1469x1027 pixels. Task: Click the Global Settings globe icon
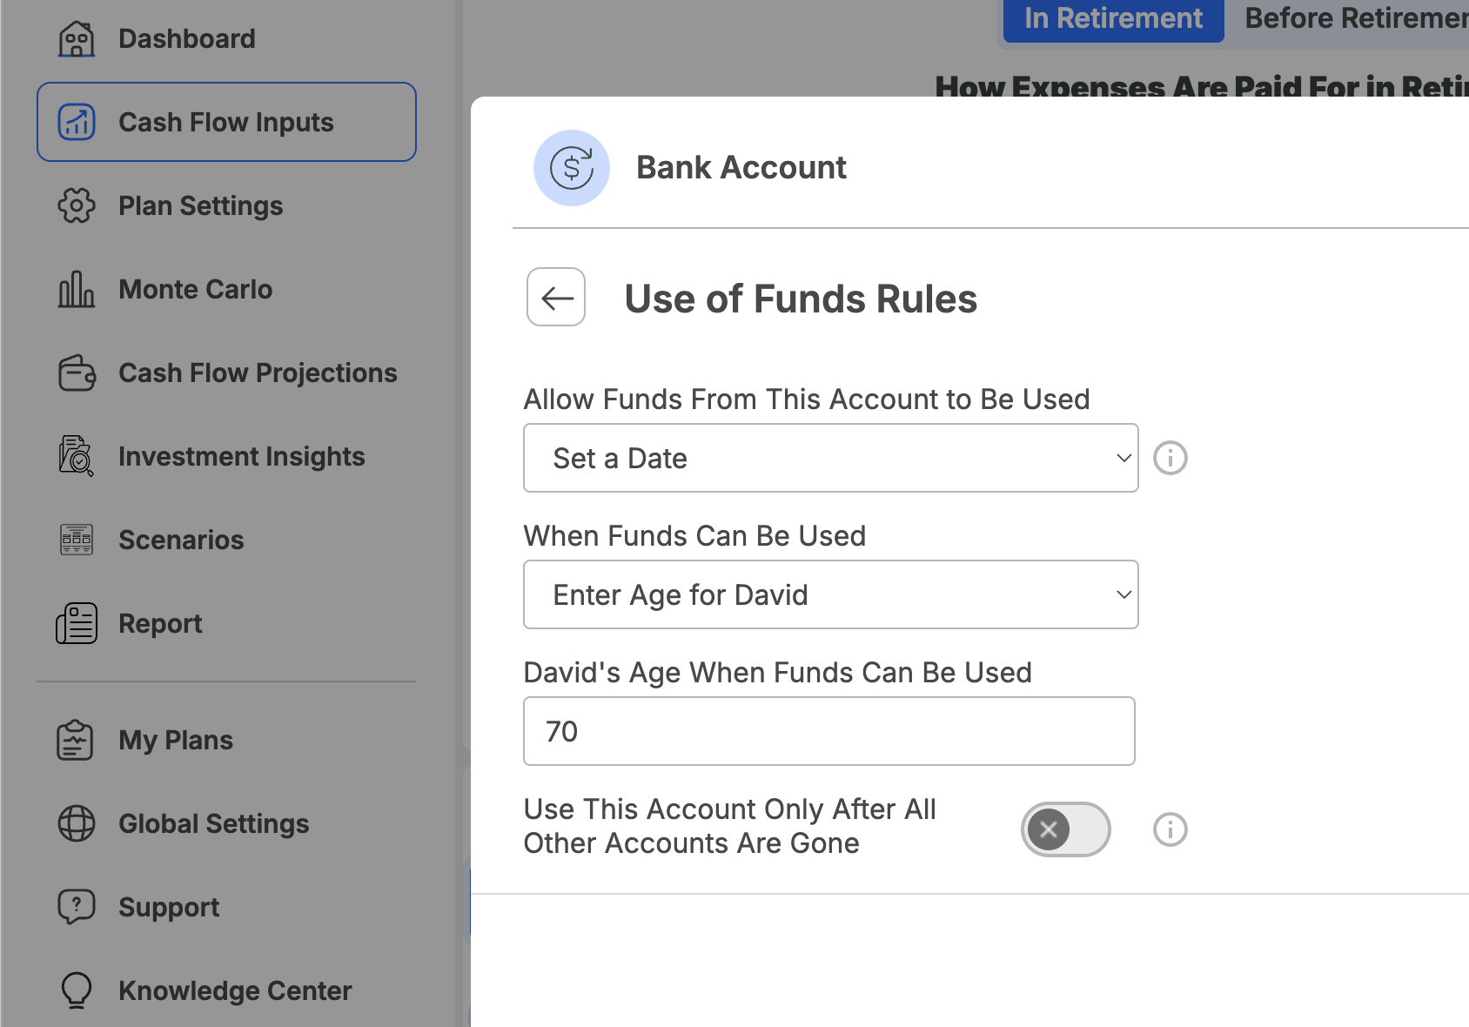[x=77, y=823]
